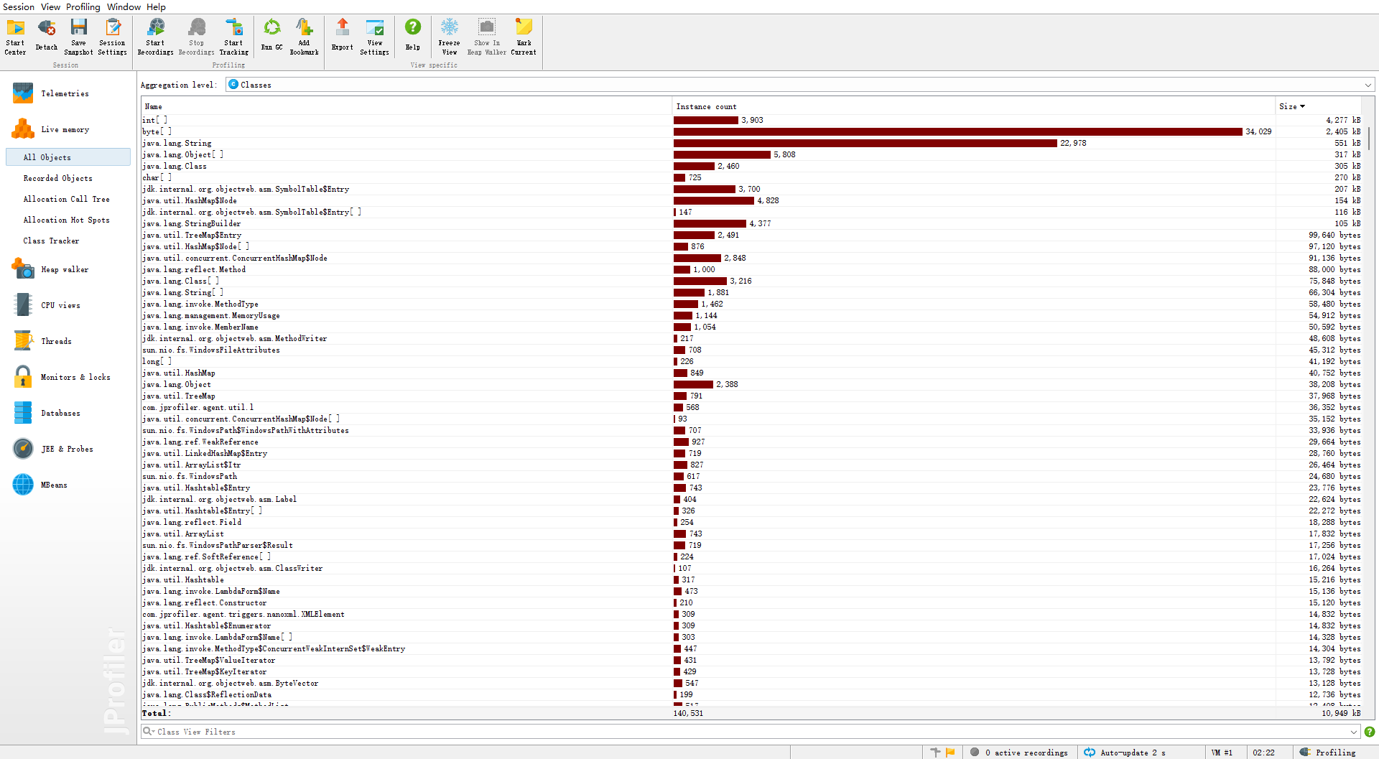Viewport: 1379px width, 759px height.
Task: Freeze the current view
Action: point(449,37)
